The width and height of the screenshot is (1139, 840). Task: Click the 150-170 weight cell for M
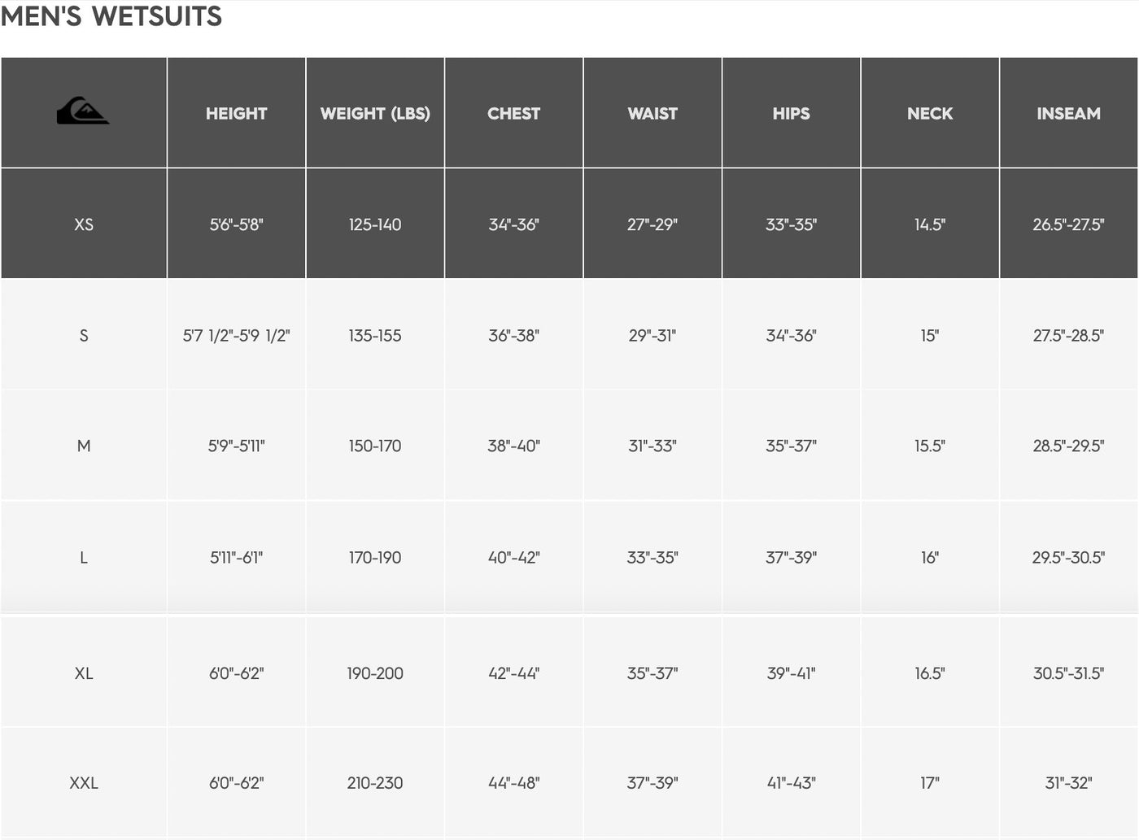[x=375, y=446]
